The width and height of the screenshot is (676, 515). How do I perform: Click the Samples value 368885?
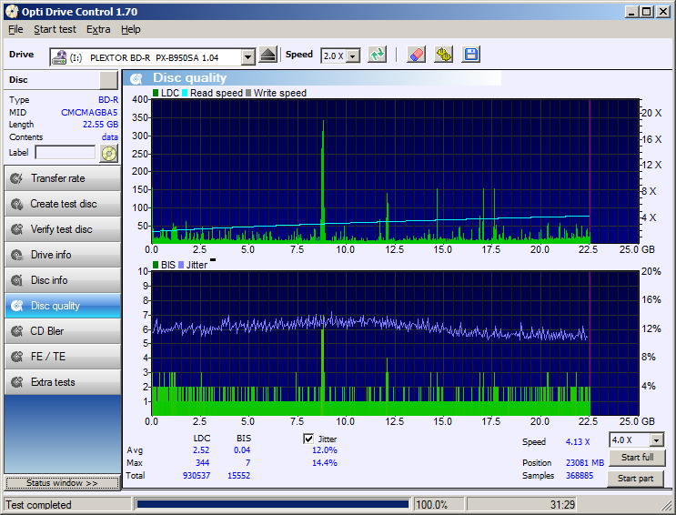pos(580,475)
